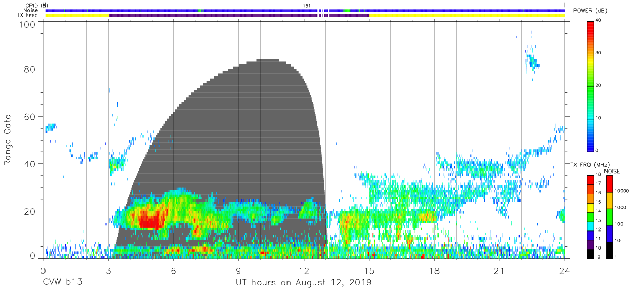Click the "TX Freq" strip label
Viewport: 635px width, 293px height.
point(28,16)
